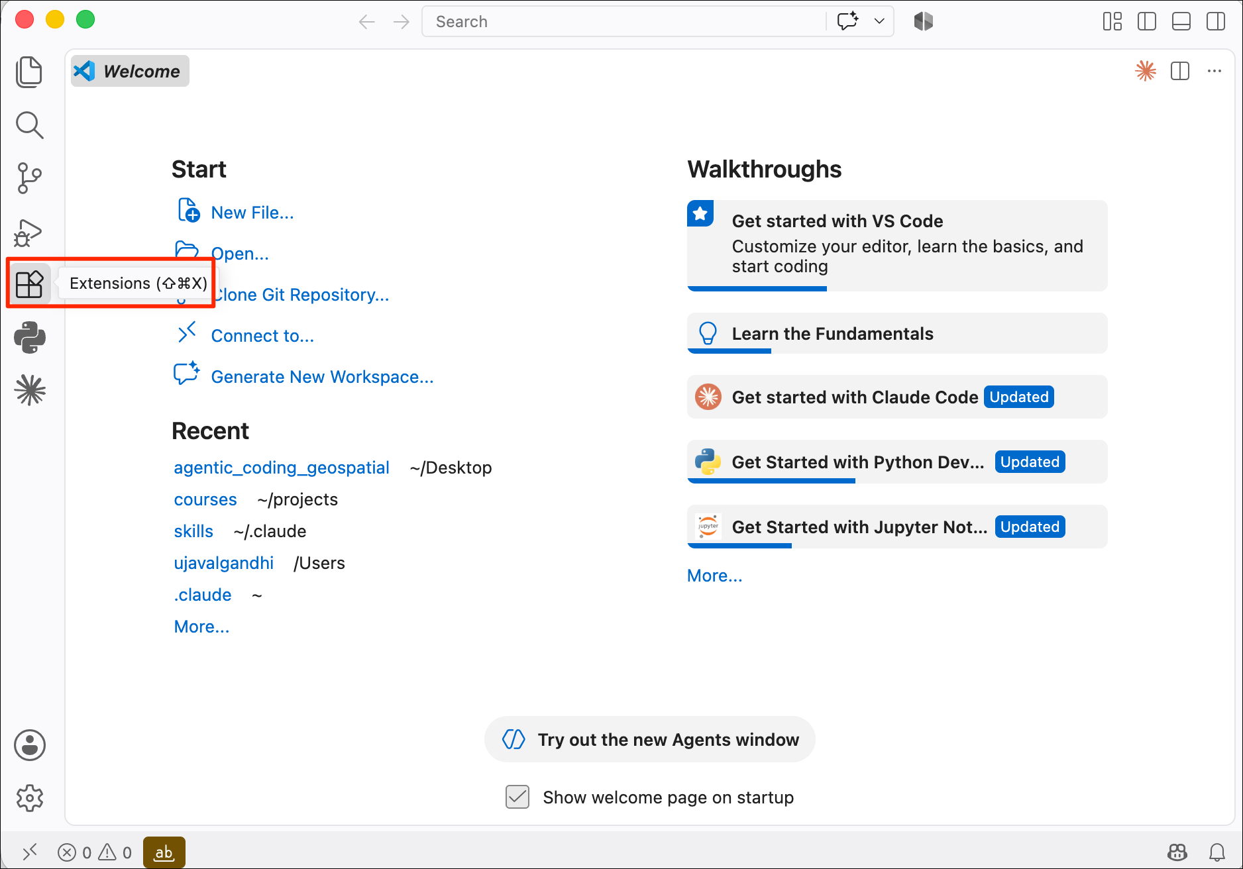The image size is (1243, 869).
Task: Open the recent ujavalgandhi folder
Action: (224, 563)
